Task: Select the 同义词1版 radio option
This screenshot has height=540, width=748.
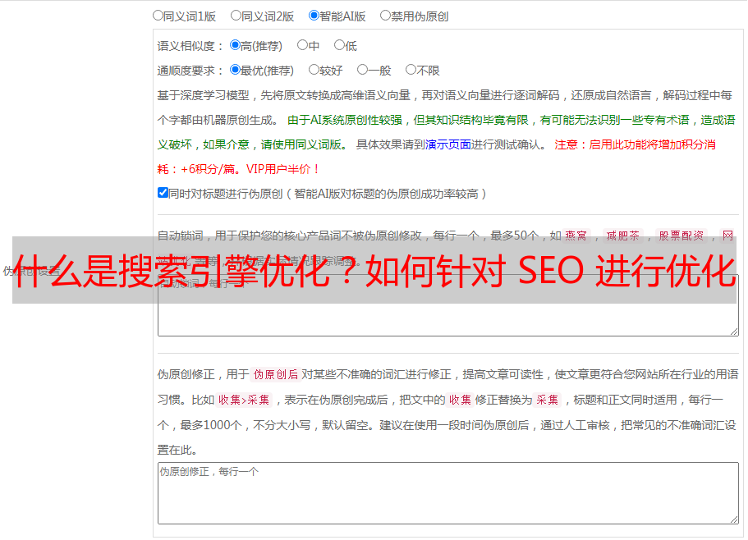Action: [158, 16]
